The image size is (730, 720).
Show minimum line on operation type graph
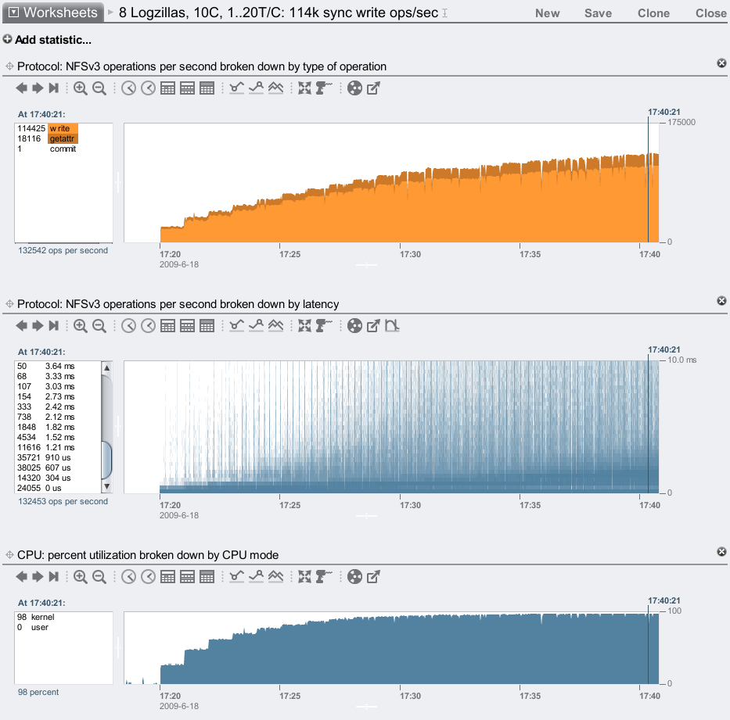click(x=236, y=89)
